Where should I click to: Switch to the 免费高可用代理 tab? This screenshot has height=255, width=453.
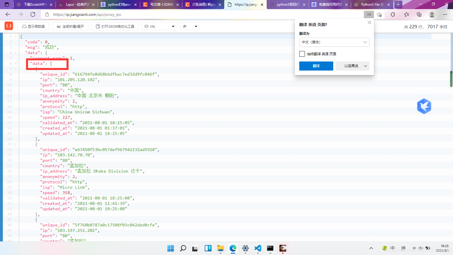click(330, 5)
